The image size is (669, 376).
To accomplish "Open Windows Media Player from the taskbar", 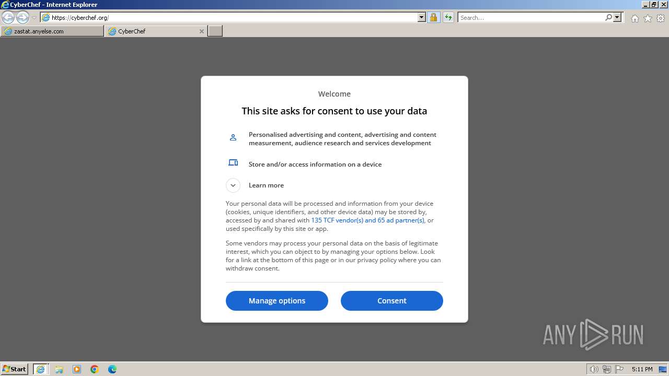I will pyautogui.click(x=77, y=369).
